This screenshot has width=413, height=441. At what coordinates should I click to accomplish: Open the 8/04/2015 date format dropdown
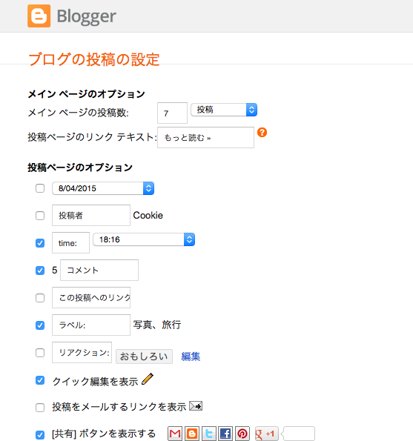pyautogui.click(x=103, y=188)
